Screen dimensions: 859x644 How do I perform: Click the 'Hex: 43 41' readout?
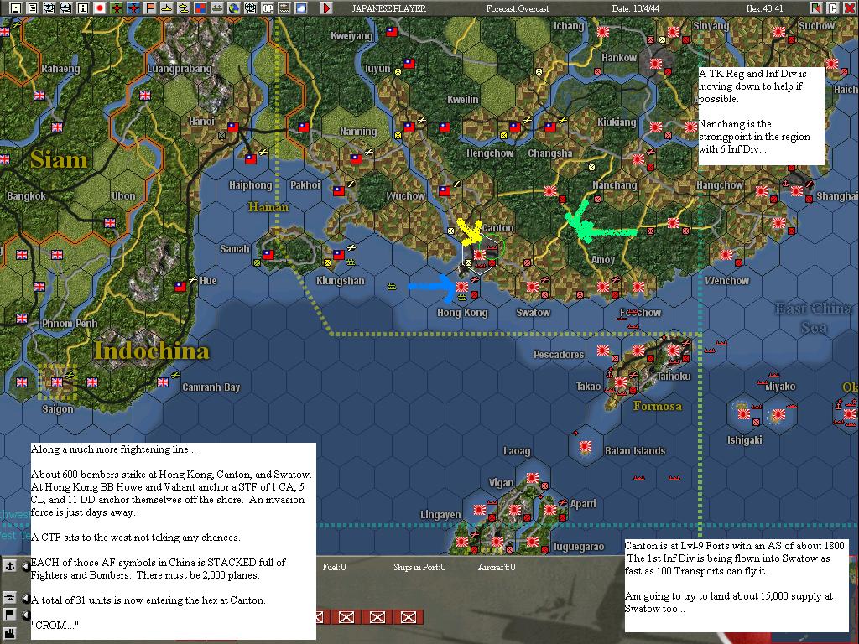(764, 8)
